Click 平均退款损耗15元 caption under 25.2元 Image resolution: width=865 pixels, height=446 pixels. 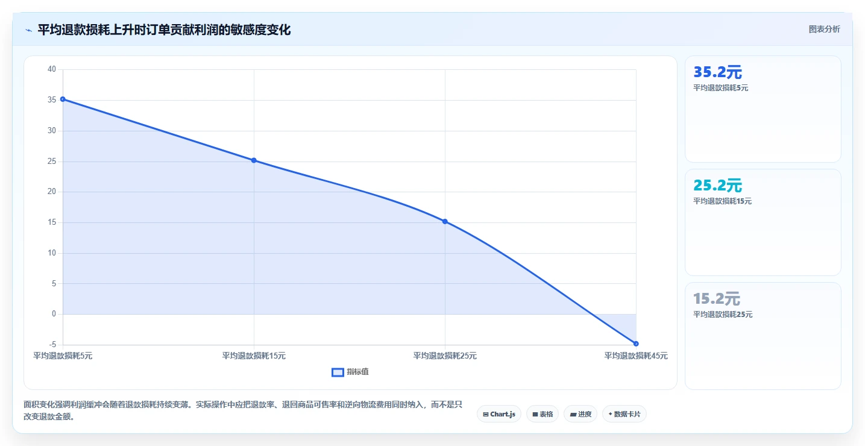[x=723, y=201]
